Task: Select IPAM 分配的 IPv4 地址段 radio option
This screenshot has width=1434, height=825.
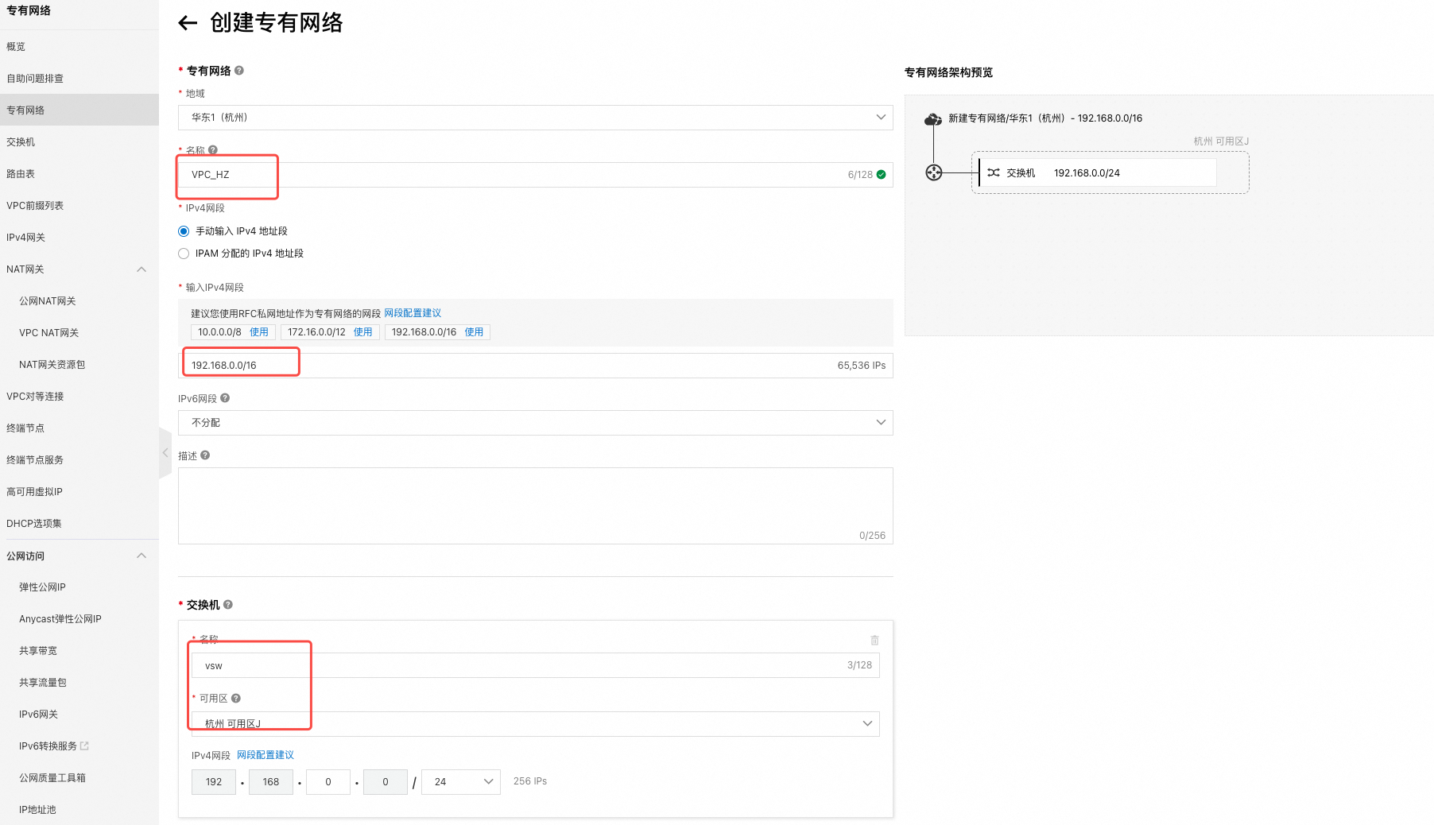Action: (184, 254)
